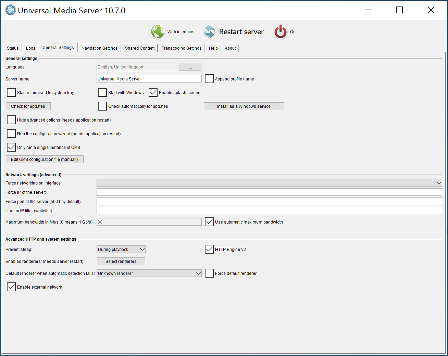Go to Navigation Settings tab
Viewport: 448px width, 356px height.
99,48
